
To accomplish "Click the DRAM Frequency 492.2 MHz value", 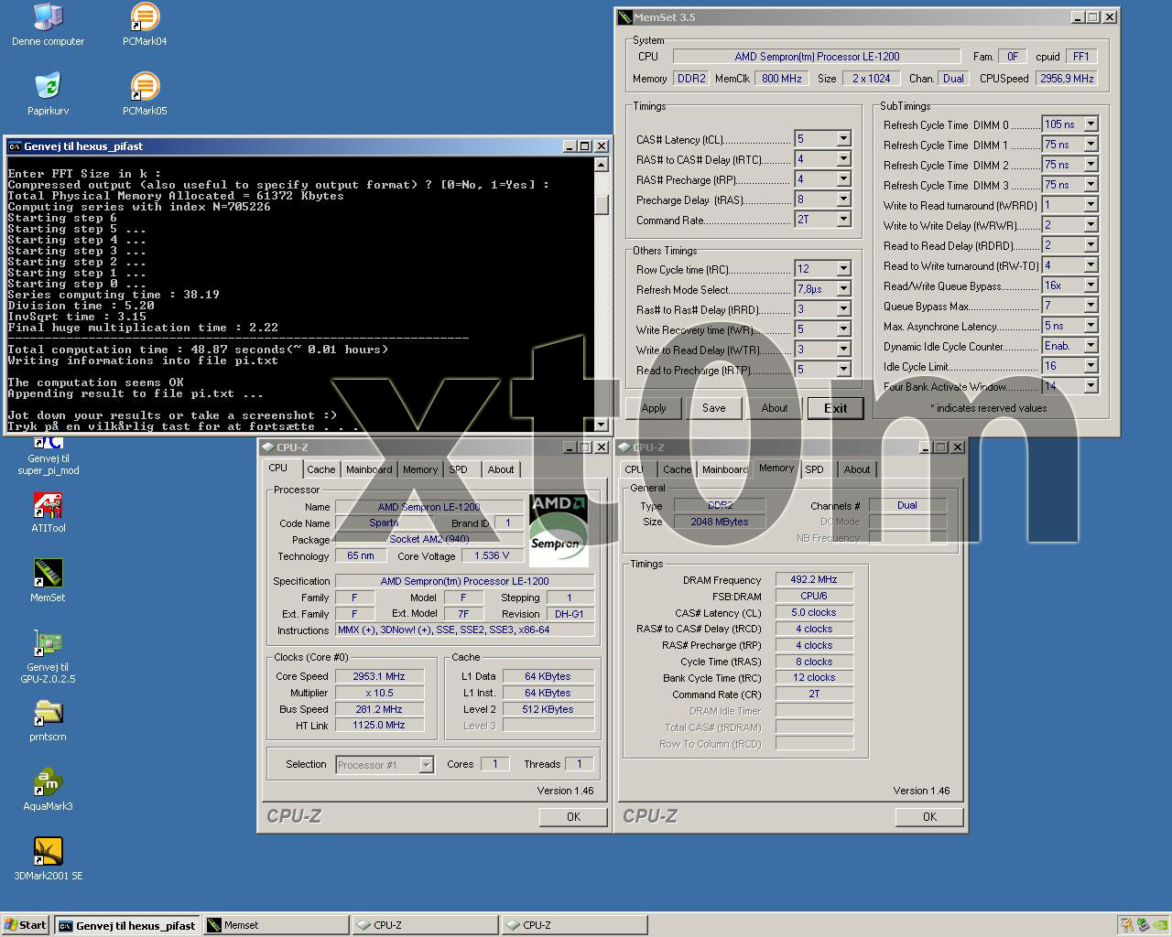I will [x=814, y=580].
